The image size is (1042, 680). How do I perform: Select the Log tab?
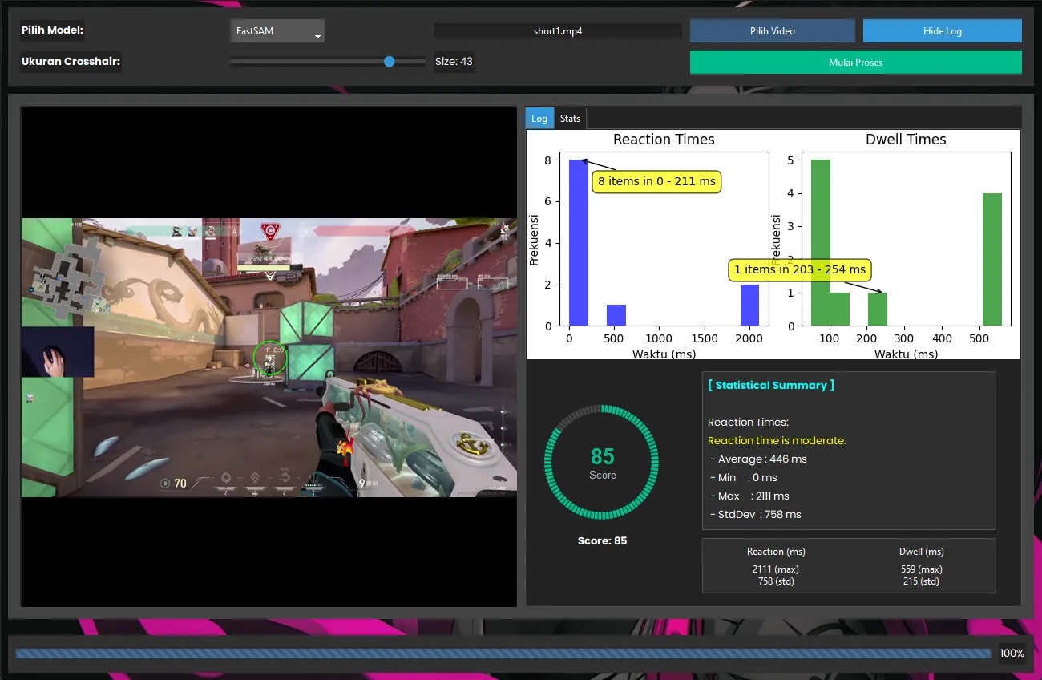[539, 119]
